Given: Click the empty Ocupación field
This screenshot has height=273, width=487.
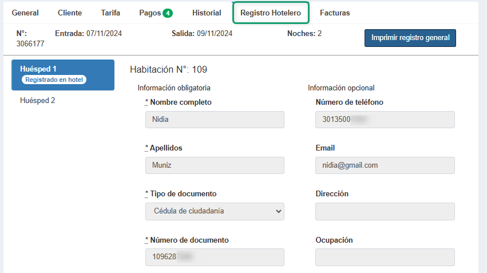Looking at the screenshot, I should 385,257.
